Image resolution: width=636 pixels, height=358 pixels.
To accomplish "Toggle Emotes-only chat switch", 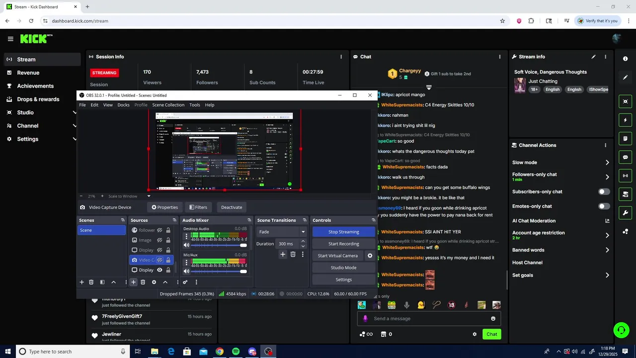I will coord(604,206).
